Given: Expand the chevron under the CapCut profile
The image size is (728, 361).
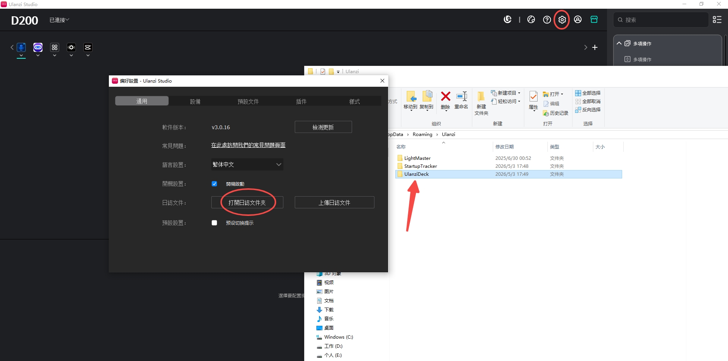Looking at the screenshot, I should (x=88, y=55).
